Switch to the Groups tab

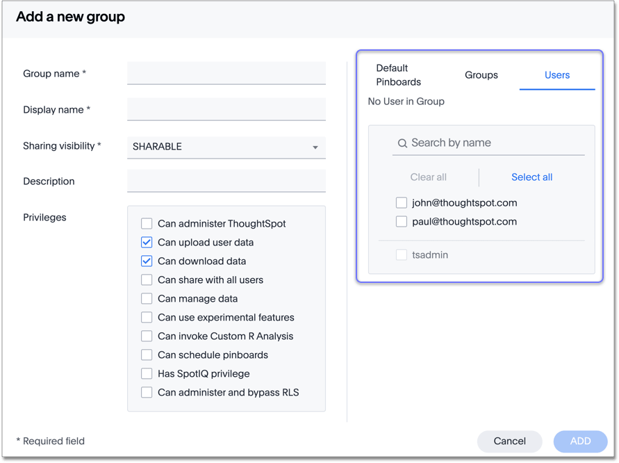click(x=481, y=75)
